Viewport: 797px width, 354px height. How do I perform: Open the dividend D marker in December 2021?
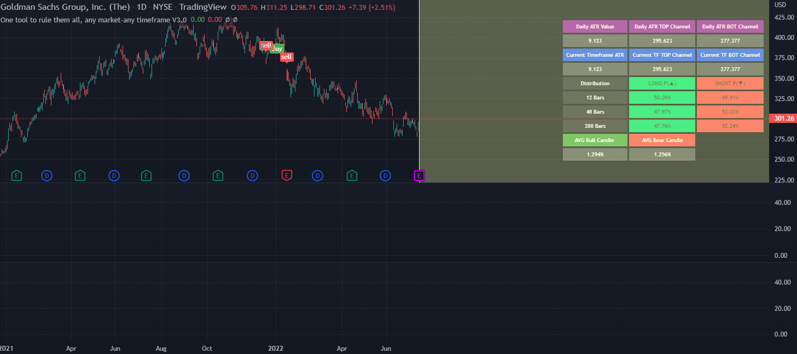click(x=252, y=175)
